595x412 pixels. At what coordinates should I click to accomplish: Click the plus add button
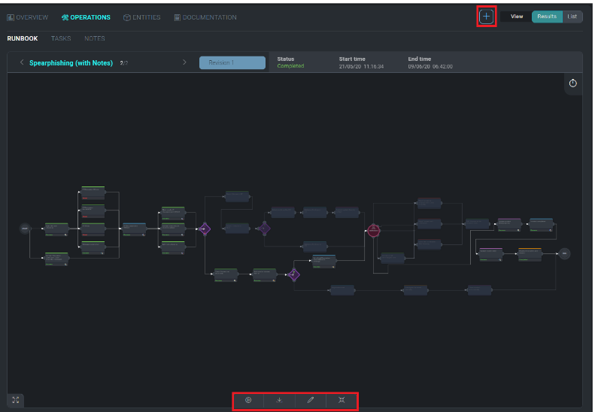click(486, 17)
